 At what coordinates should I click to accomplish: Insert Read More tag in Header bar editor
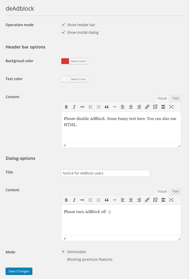point(163,107)
